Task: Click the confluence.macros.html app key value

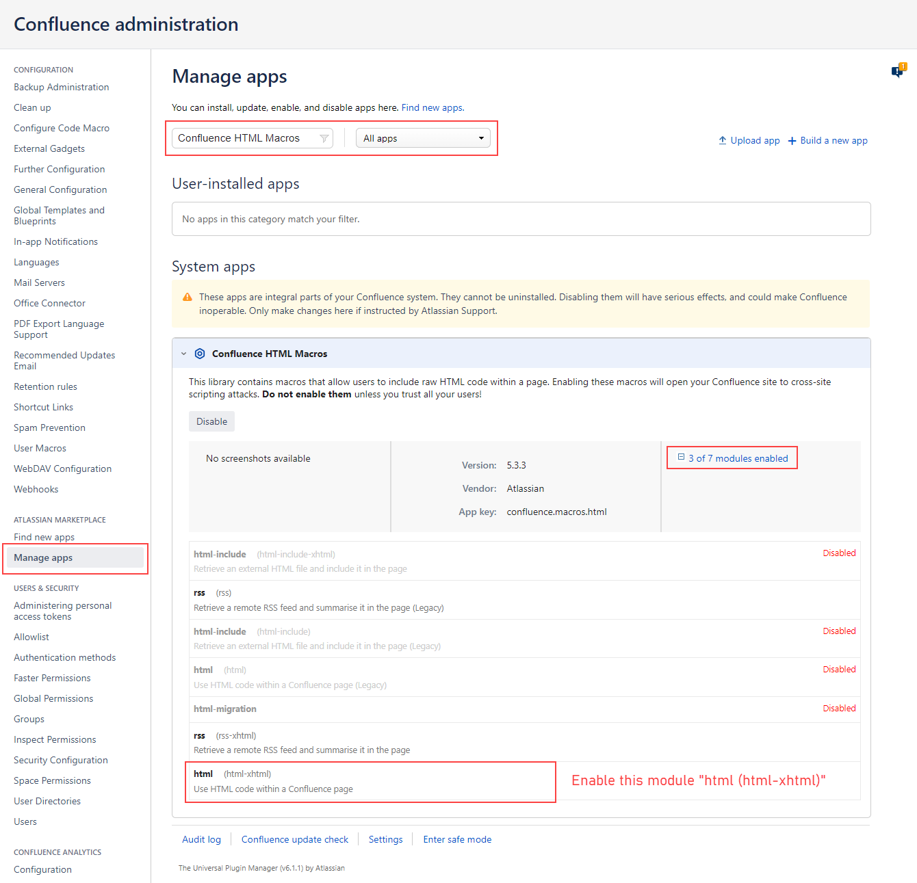Action: (556, 512)
